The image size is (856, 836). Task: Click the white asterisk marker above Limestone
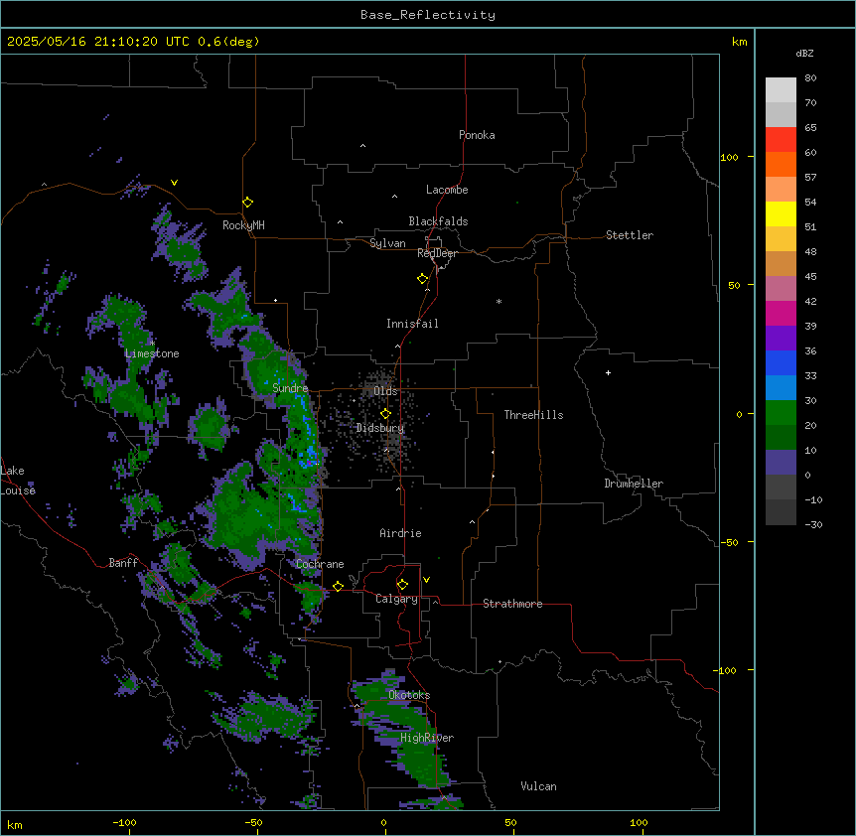coord(152,343)
